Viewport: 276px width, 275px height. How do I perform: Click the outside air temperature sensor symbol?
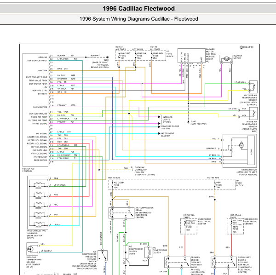[253, 87]
